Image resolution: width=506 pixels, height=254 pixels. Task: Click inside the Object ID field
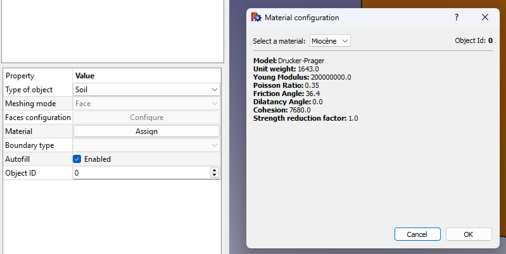point(139,173)
